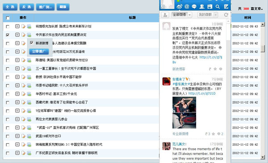Toggle the select-all checkbox in table header
The image size is (268, 163).
8,18
